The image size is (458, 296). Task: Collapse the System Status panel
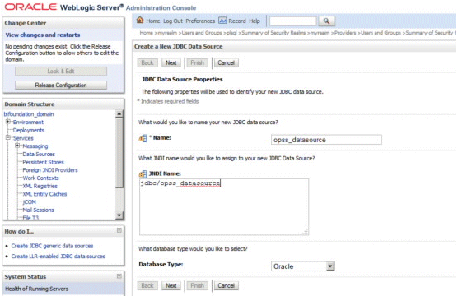(119, 276)
